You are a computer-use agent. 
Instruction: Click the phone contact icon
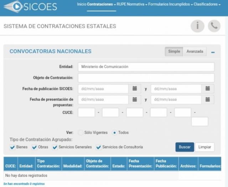click(x=214, y=26)
